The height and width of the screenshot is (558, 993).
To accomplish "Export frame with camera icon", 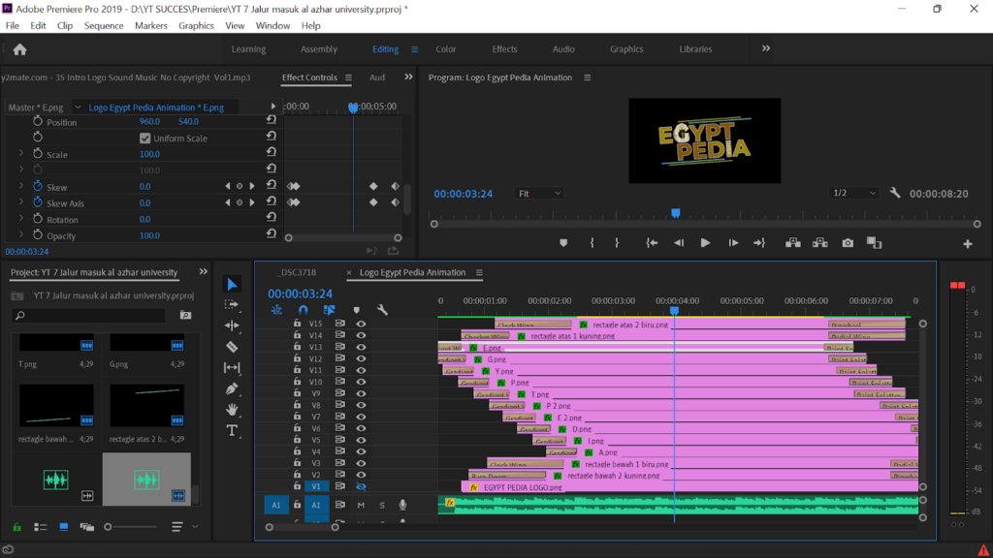I will (x=848, y=243).
